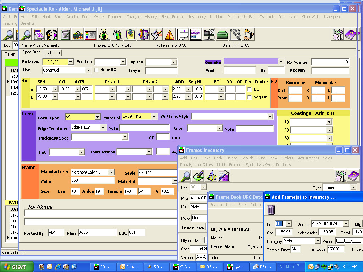
Task: Open the NOTE page icon
Action: [x=183, y=35]
